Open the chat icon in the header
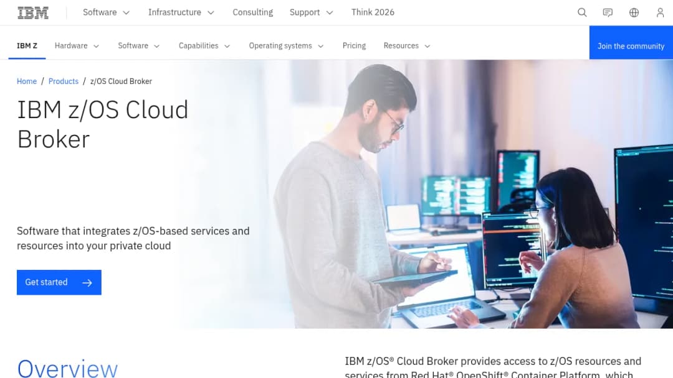 click(x=608, y=12)
